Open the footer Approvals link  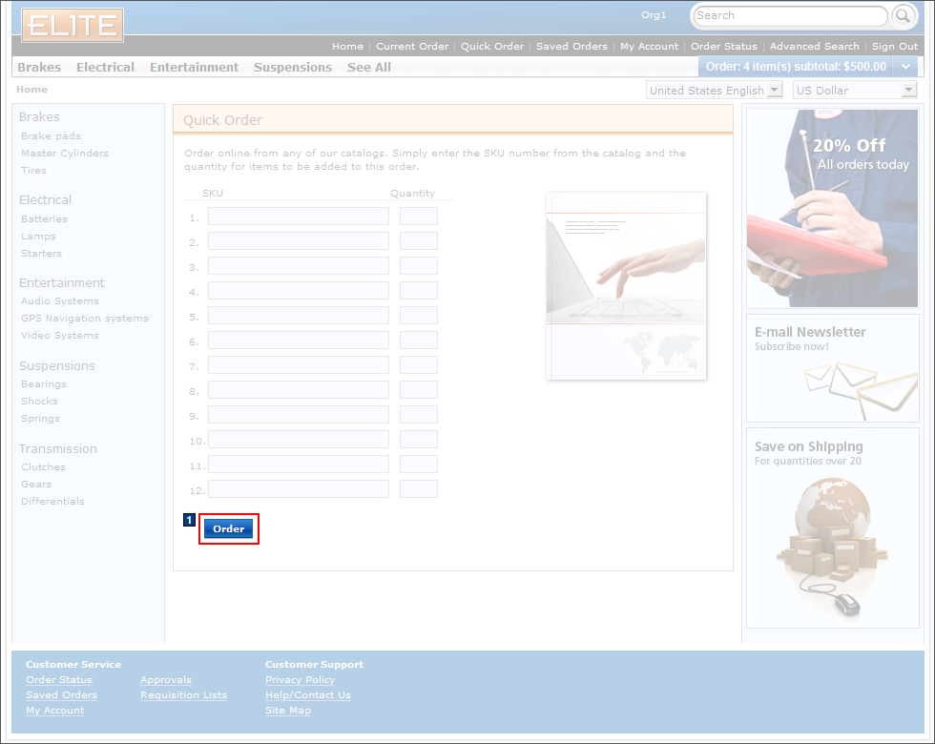pos(166,679)
